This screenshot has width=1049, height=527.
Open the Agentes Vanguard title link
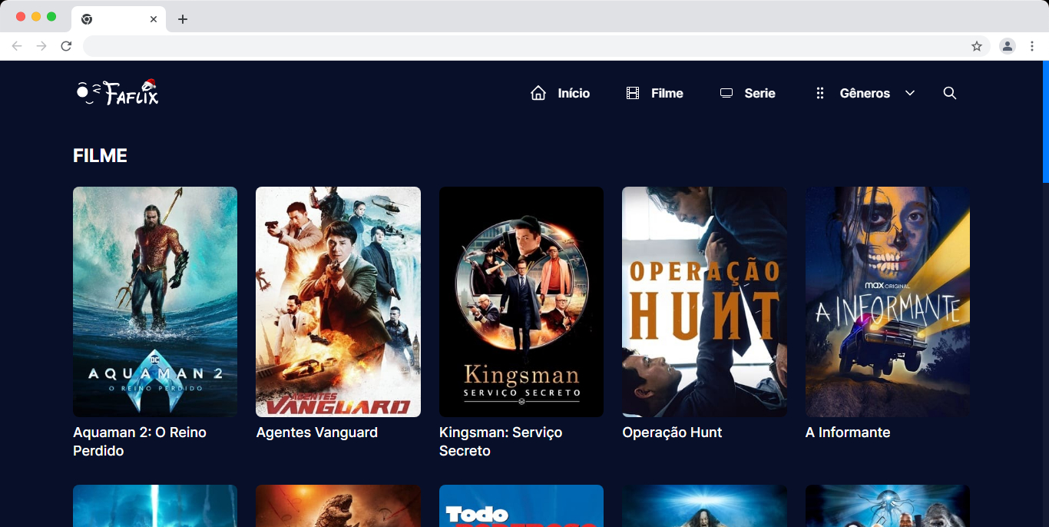(x=317, y=433)
